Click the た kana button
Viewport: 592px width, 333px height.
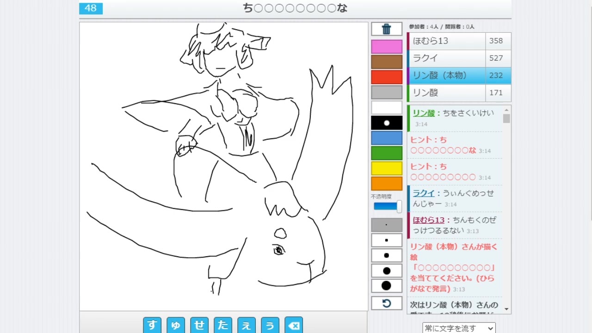[x=223, y=325]
